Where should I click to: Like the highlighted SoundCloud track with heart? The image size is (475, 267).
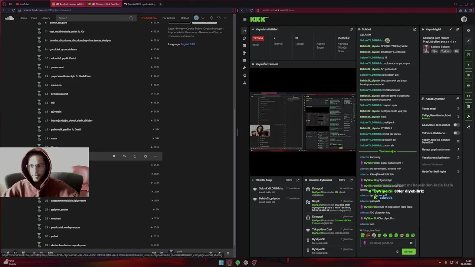point(114,156)
